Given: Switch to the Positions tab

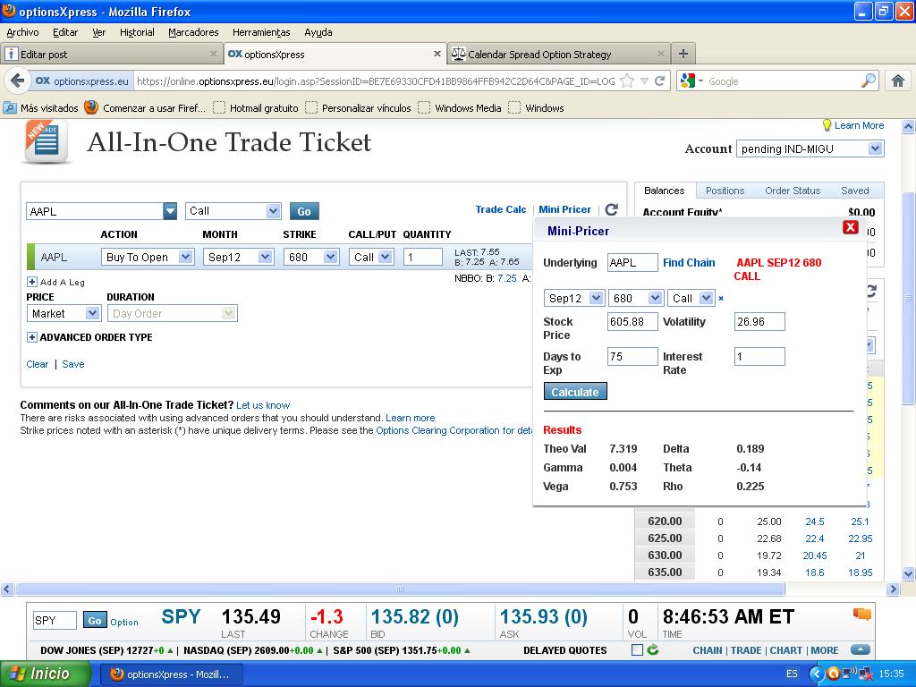Looking at the screenshot, I should click(725, 191).
